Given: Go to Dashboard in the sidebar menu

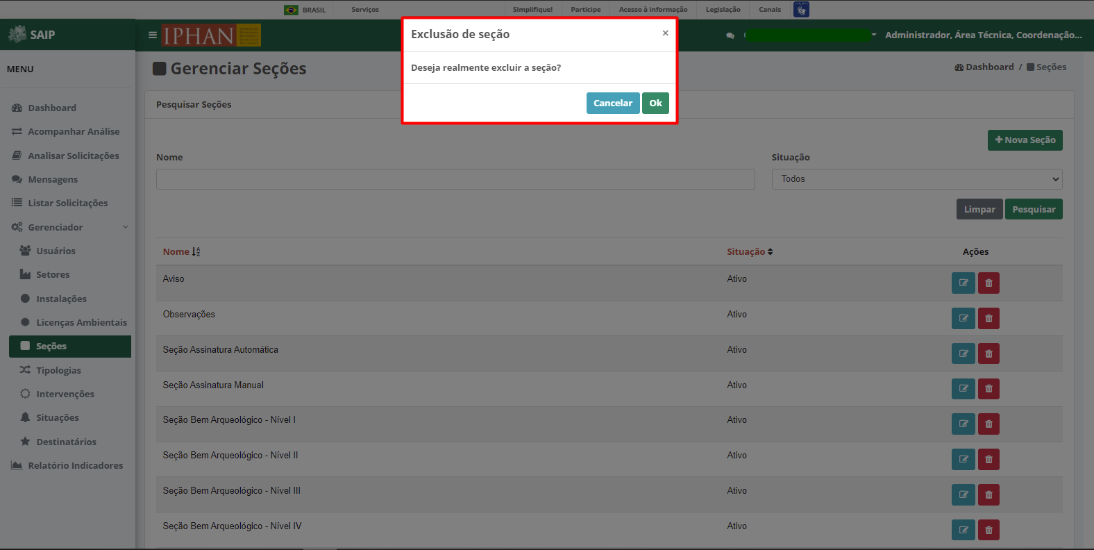Looking at the screenshot, I should [52, 108].
